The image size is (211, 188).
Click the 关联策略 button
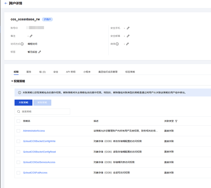pyautogui.click(x=23, y=103)
